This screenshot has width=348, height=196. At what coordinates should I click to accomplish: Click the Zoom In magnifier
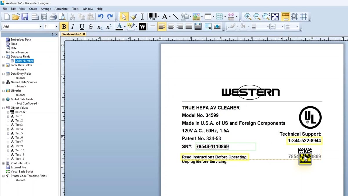pyautogui.click(x=248, y=17)
